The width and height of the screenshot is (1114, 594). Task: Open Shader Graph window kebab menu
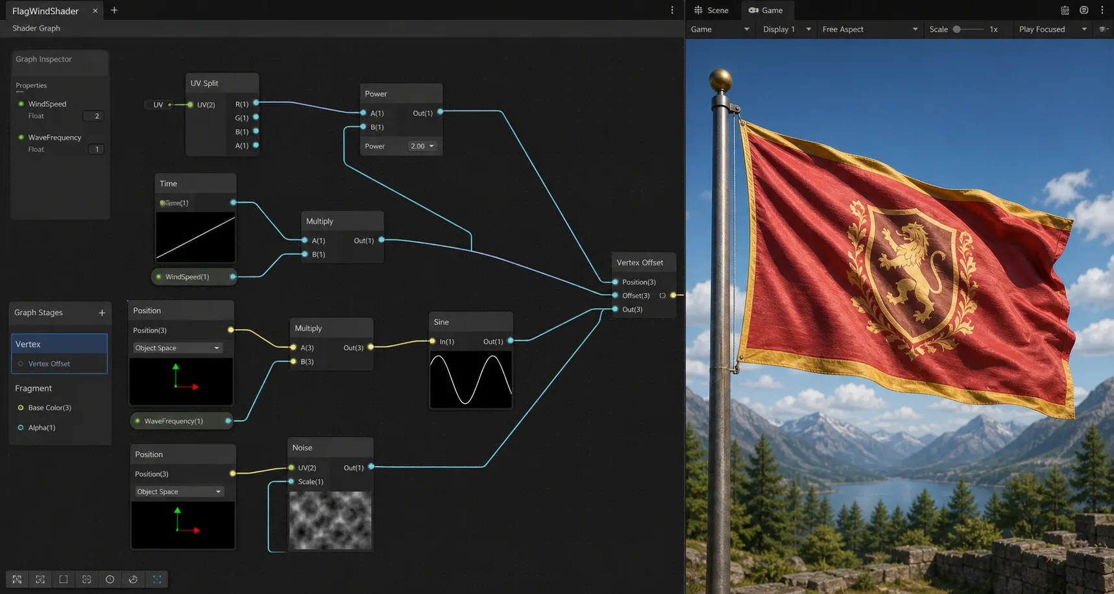672,10
